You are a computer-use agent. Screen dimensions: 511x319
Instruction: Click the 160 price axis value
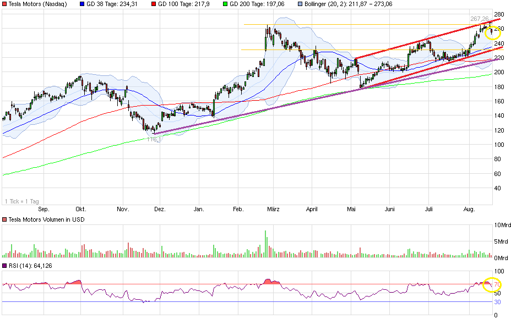click(499, 101)
